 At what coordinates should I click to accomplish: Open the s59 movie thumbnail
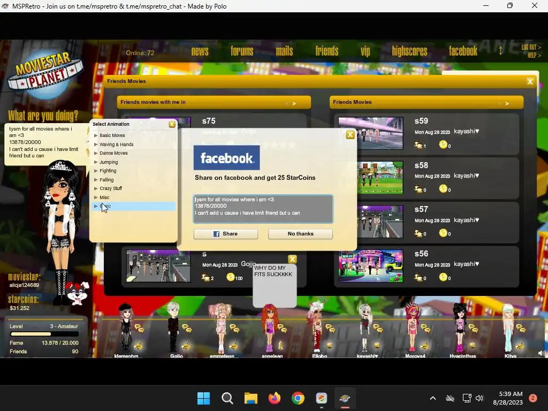tap(370, 133)
